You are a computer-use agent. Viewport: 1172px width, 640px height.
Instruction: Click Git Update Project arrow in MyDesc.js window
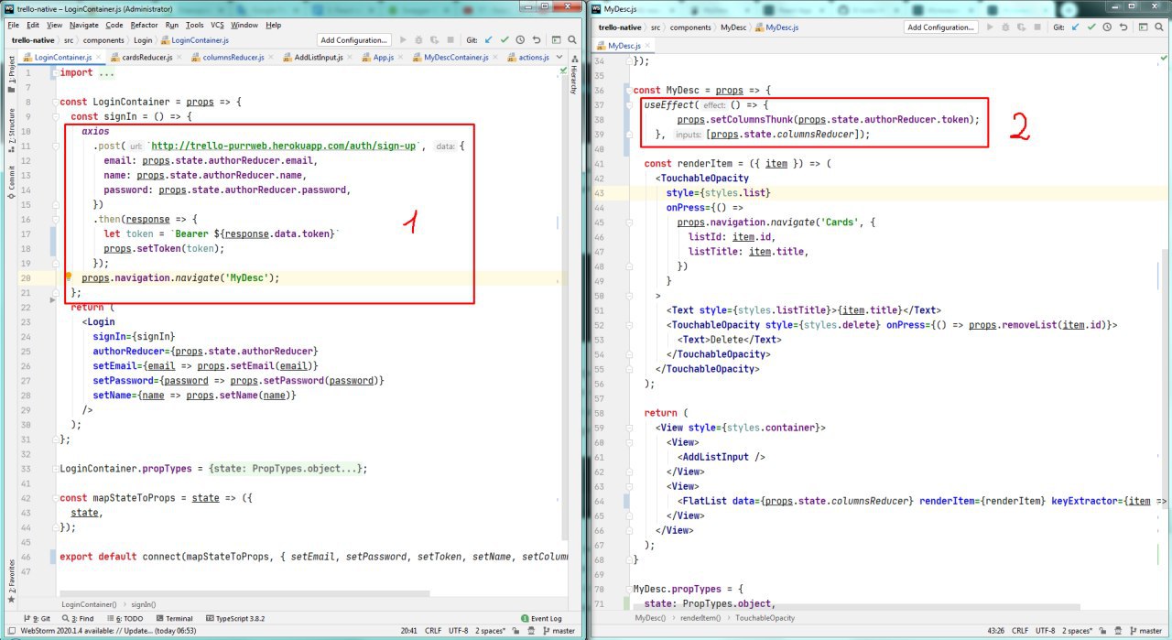1076,27
